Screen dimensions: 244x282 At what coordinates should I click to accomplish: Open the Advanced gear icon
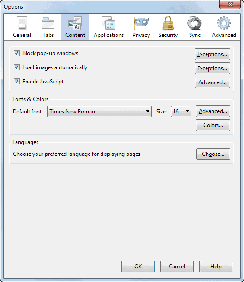(x=224, y=23)
